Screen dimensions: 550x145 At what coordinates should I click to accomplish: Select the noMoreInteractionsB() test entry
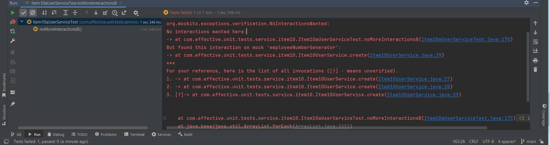click(x=60, y=29)
